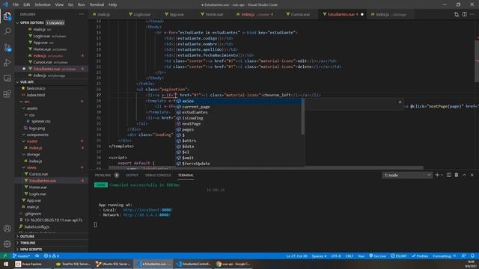Viewport: 479px width, 269px height.
Task: Open the Local localhost:8080 link
Action: [x=148, y=210]
